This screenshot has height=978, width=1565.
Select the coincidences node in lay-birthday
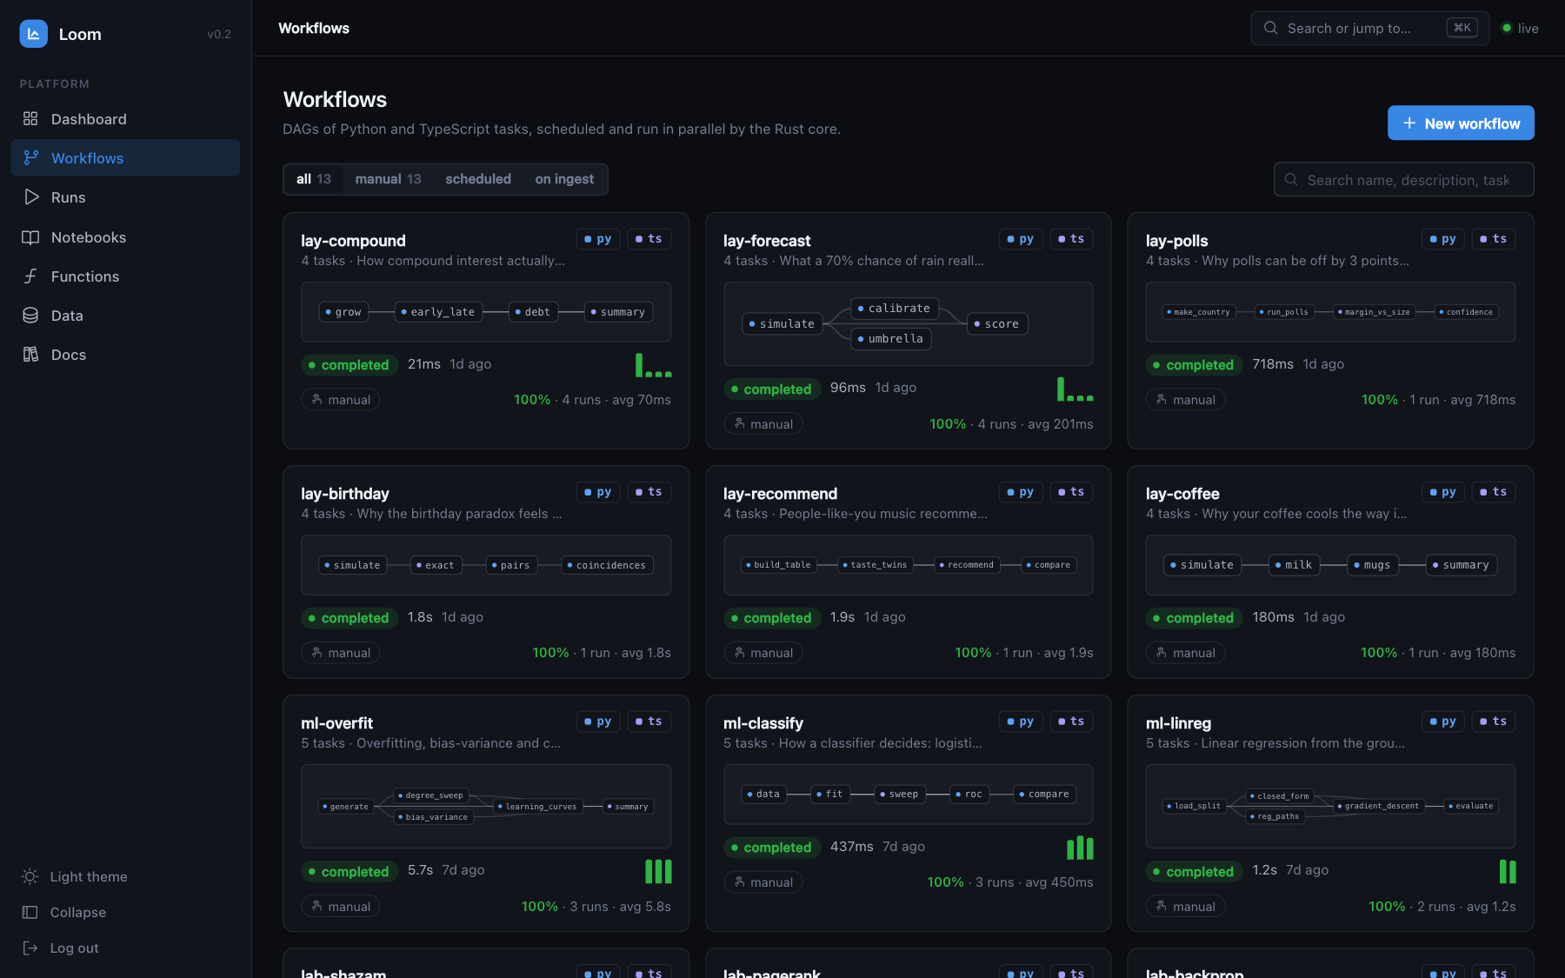(607, 565)
